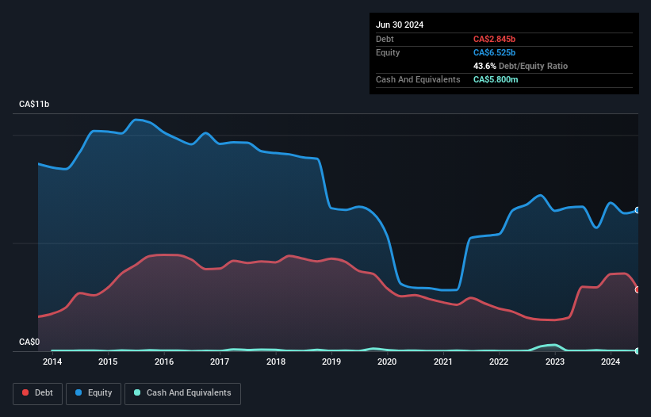Click the teal Cash legend dot
This screenshot has width=651, height=417.
[x=137, y=392]
